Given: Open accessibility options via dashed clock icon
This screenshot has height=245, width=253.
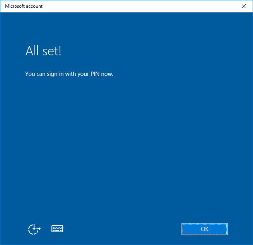Looking at the screenshot, I should click(x=34, y=229).
